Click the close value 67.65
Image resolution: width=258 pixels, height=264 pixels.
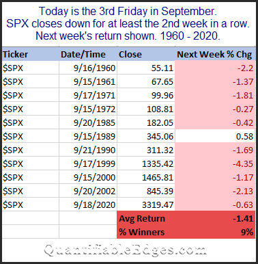point(146,81)
